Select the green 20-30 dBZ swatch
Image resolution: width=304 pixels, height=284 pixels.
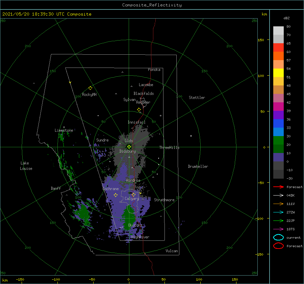pos(278,140)
